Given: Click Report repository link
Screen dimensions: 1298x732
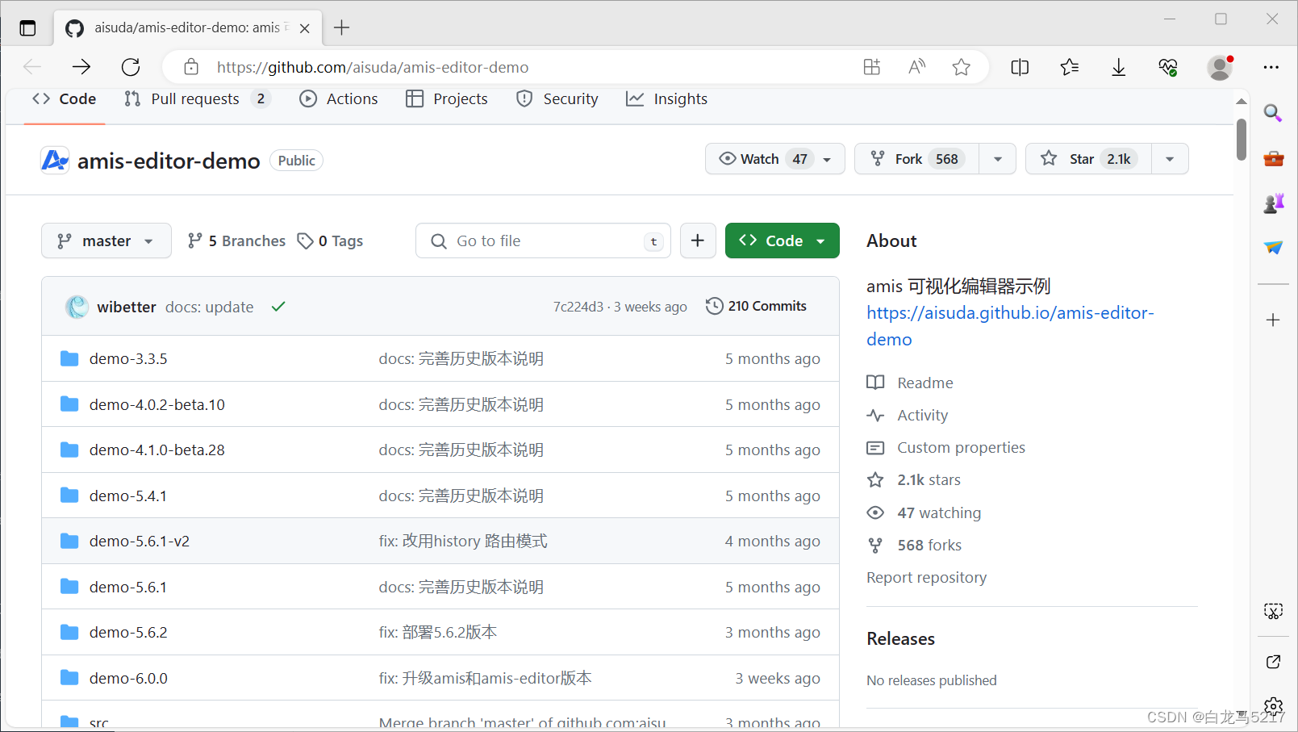Looking at the screenshot, I should coord(927,577).
